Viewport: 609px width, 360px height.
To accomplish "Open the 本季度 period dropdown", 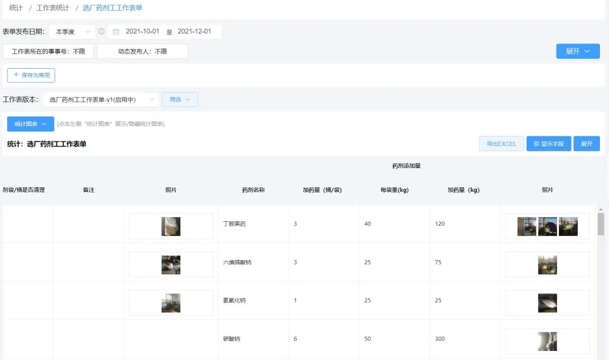I will click(72, 32).
